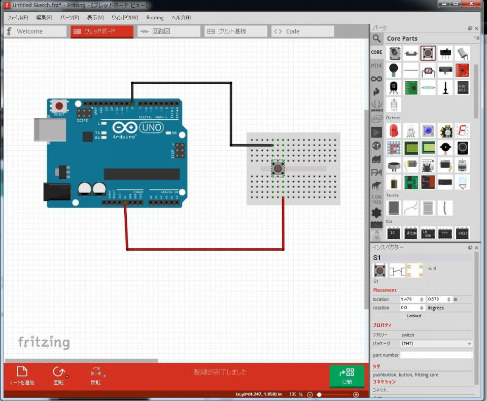The width and height of the screenshot is (487, 401).
Task: Pick the LED dot matrix part
Action: point(394,148)
